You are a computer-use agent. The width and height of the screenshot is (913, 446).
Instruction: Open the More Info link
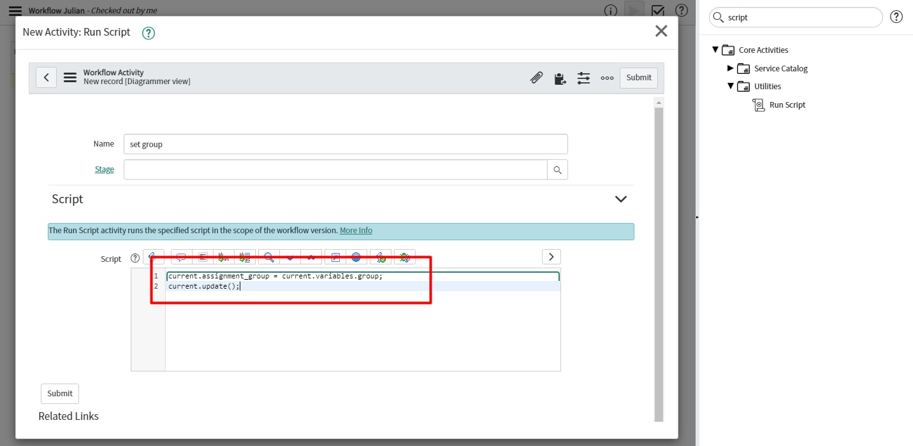(356, 231)
